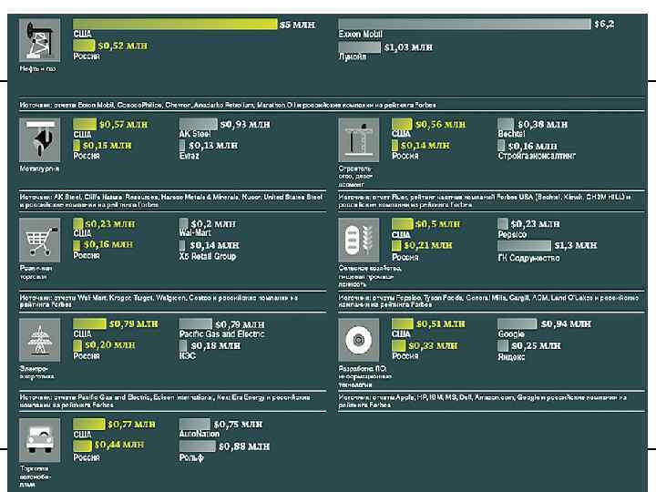Click the "$0,44 млн" value
The width and height of the screenshot is (656, 492).
point(119,445)
